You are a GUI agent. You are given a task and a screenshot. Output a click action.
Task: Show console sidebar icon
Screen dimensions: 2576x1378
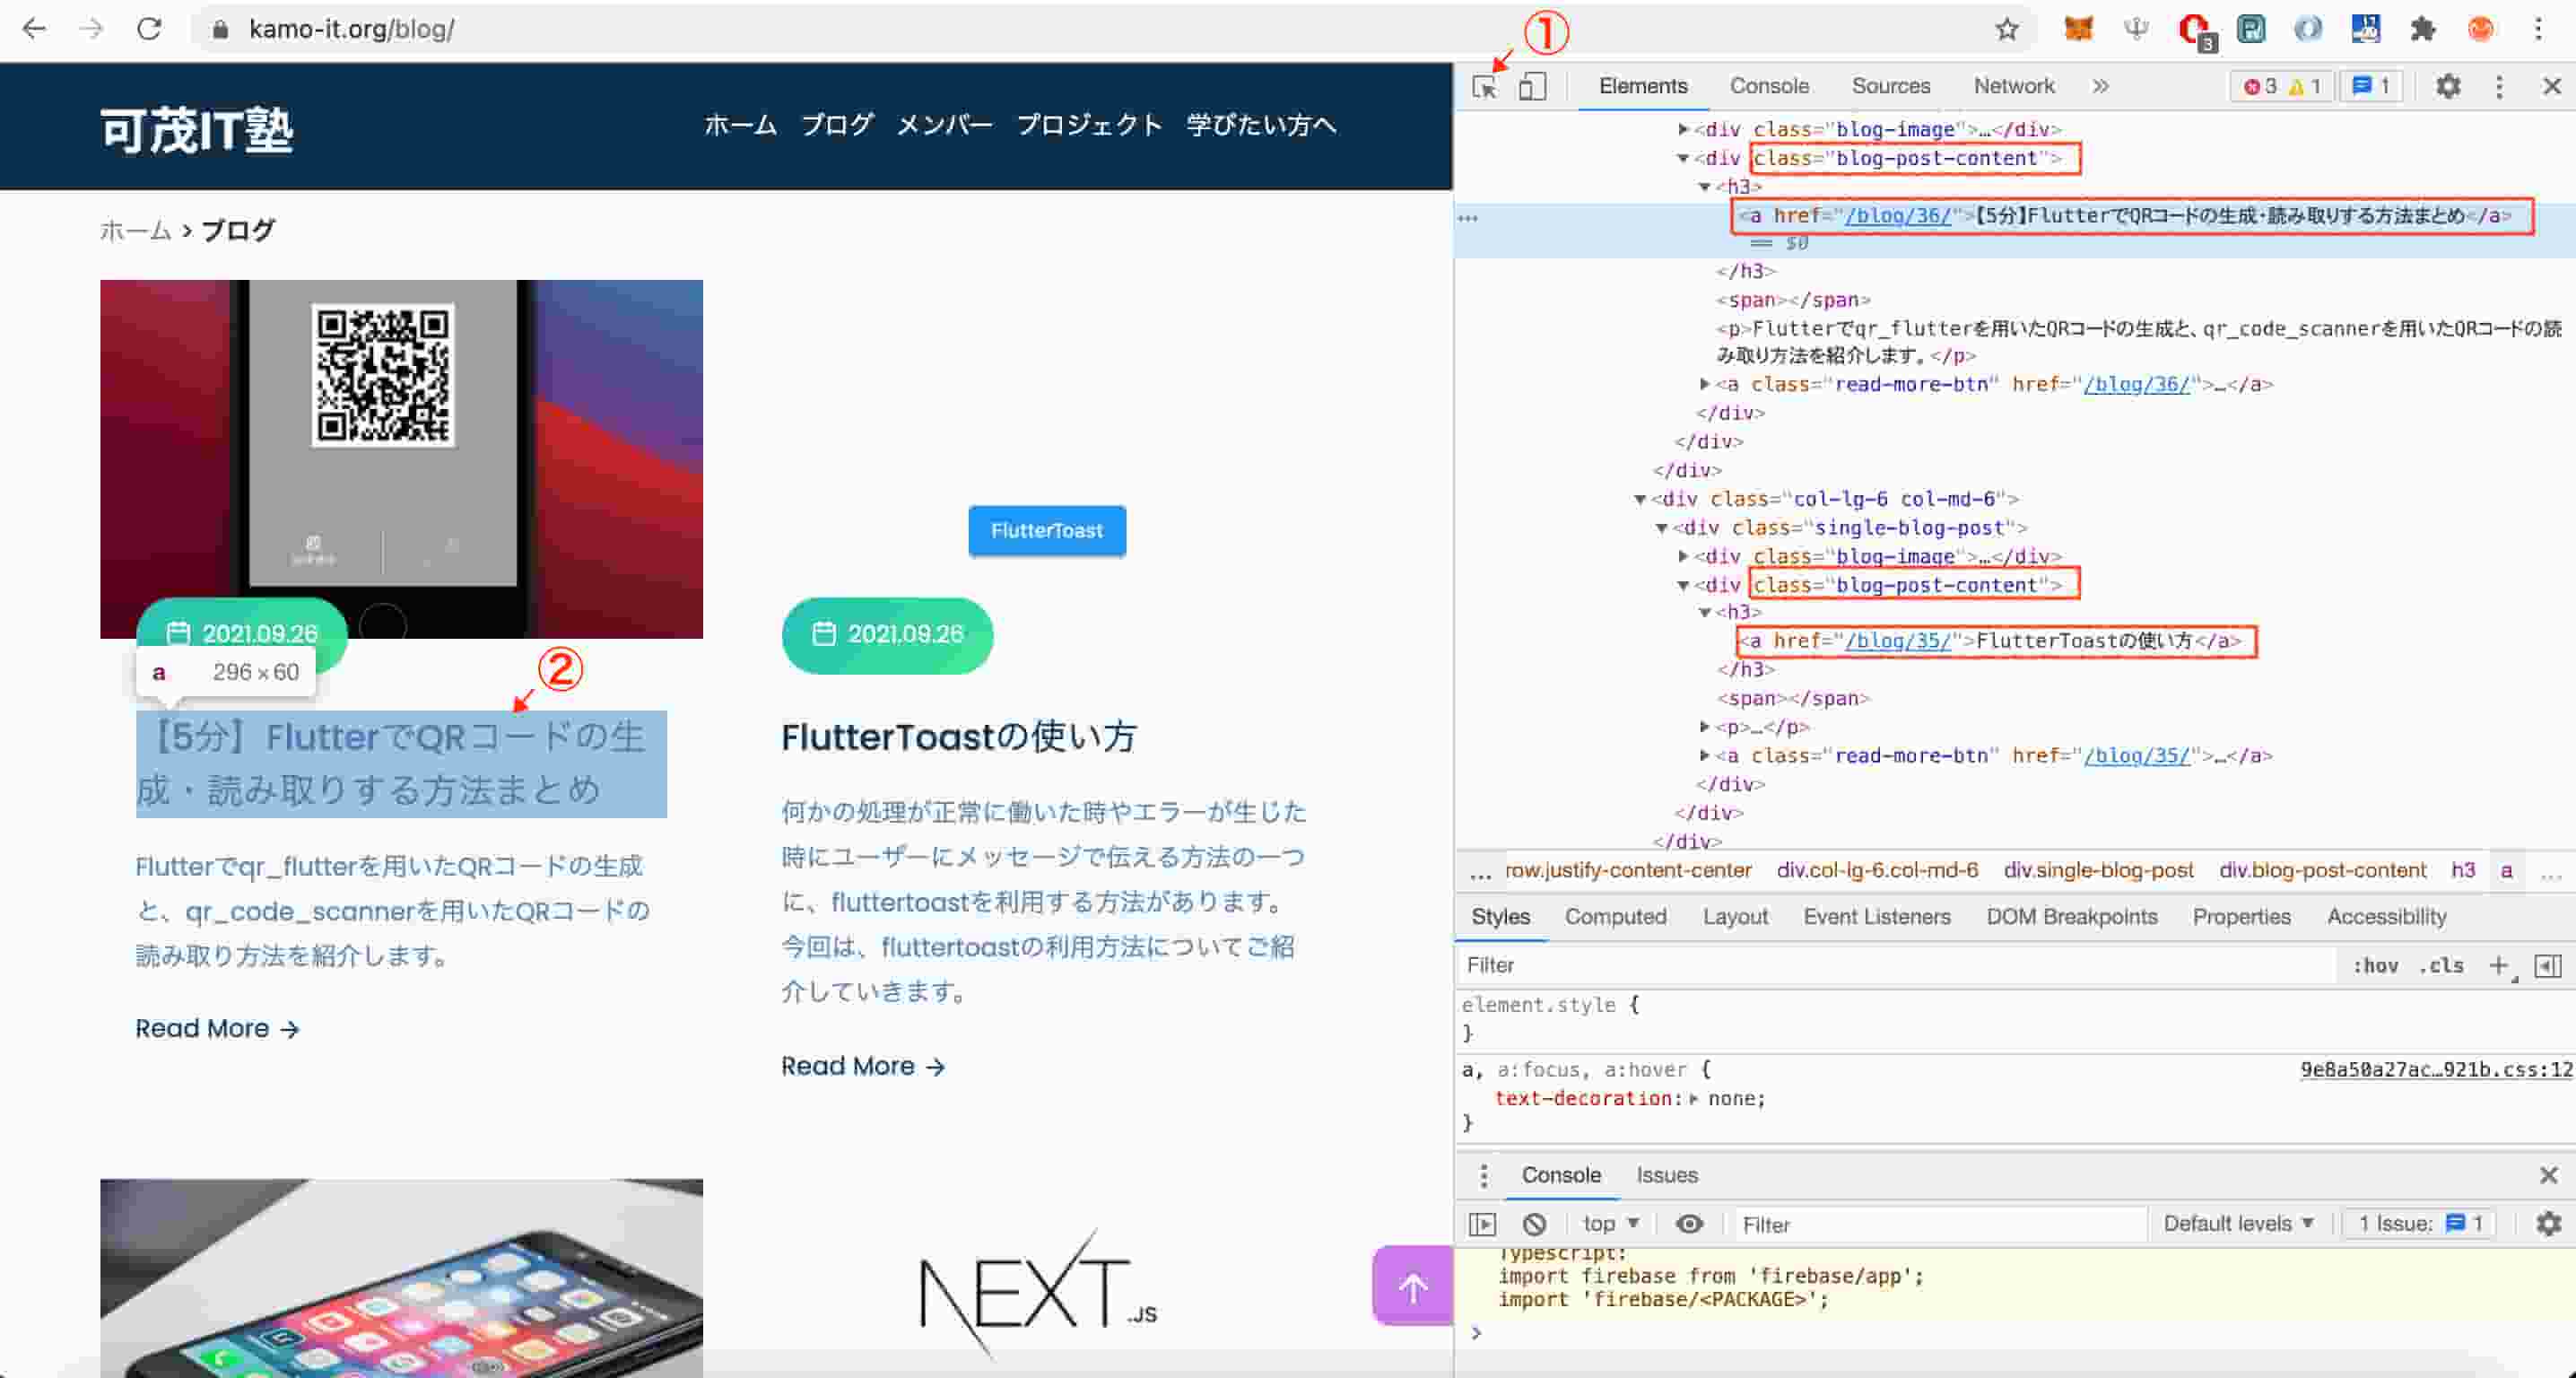pos(1482,1224)
